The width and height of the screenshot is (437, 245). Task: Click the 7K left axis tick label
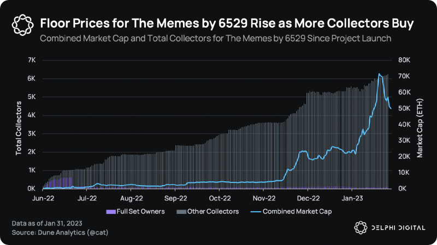(32, 60)
